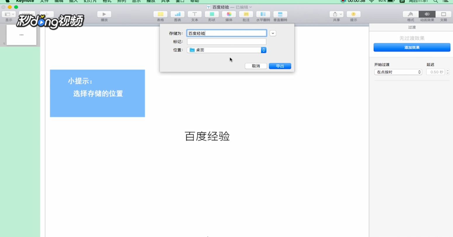
Task: Click the 标记 tags field
Action: 227,42
